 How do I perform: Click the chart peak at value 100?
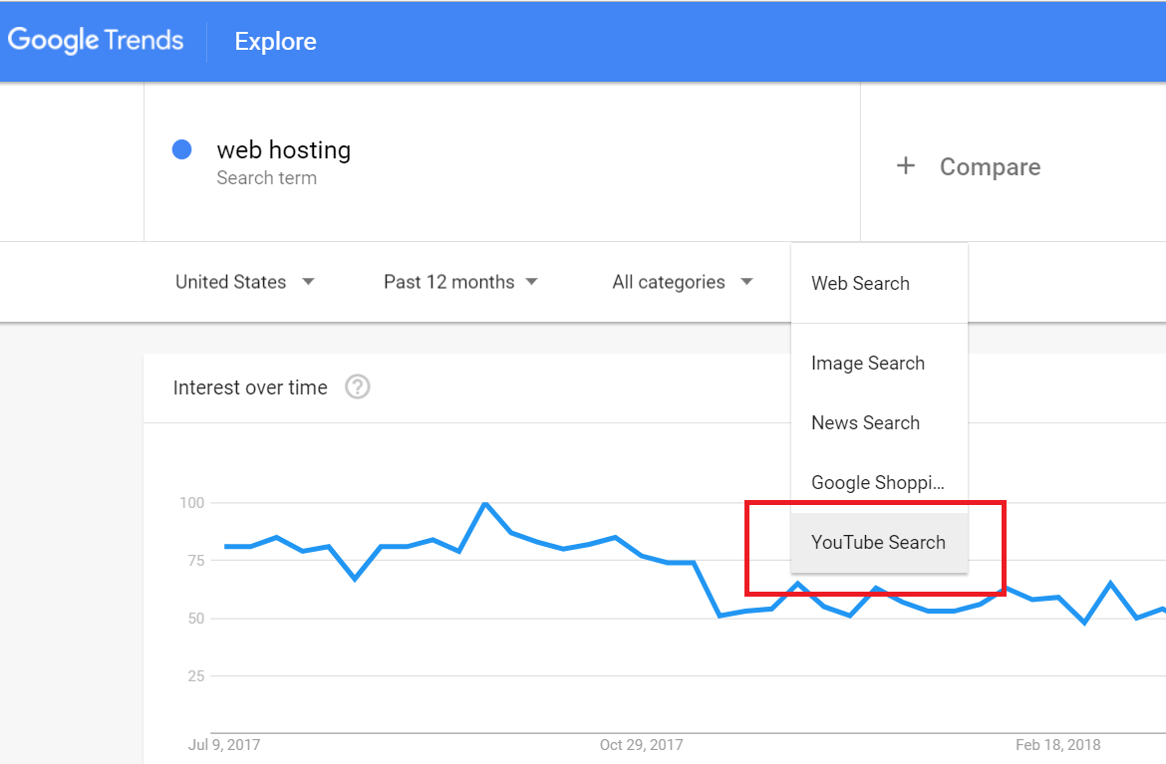pyautogui.click(x=484, y=503)
